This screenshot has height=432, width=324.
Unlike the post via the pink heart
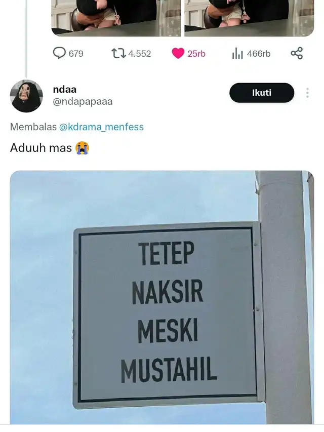click(x=178, y=53)
